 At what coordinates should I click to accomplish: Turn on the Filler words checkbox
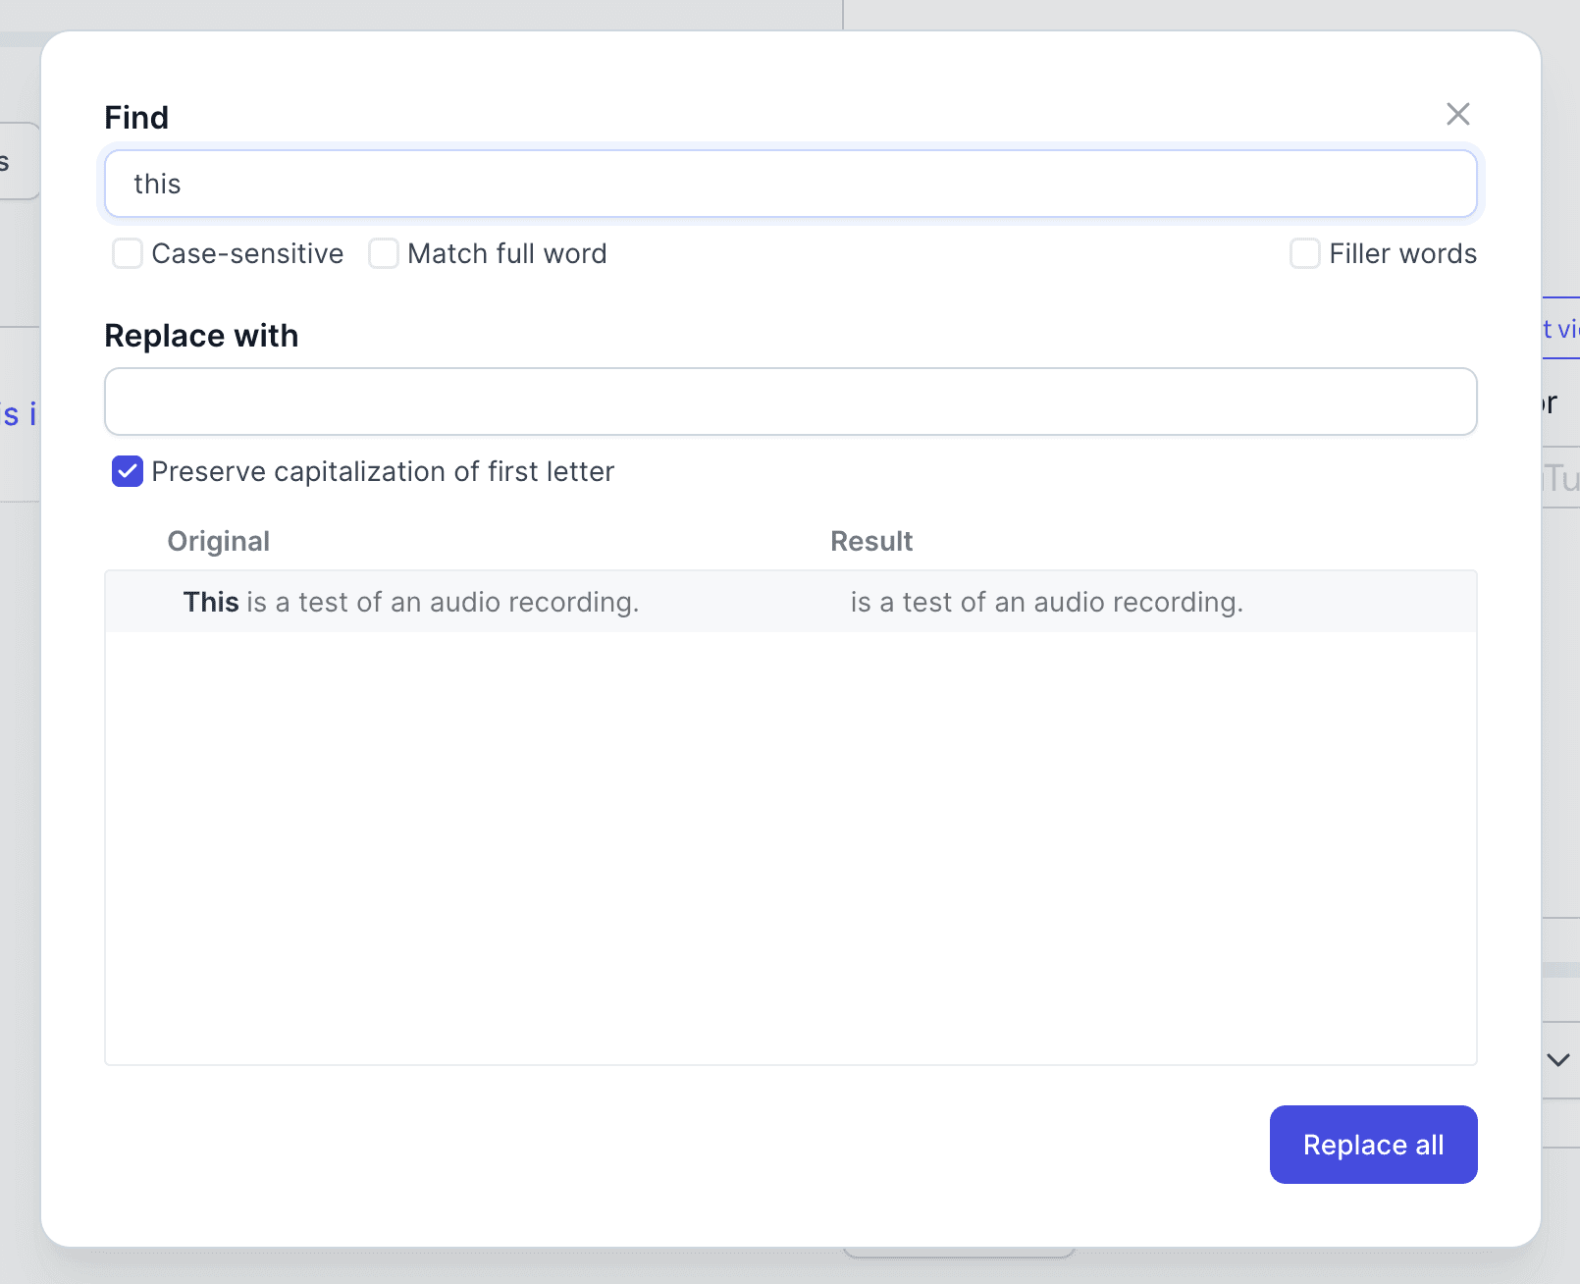(x=1304, y=253)
